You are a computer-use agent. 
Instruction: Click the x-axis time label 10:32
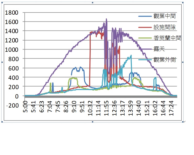pos(90,108)
